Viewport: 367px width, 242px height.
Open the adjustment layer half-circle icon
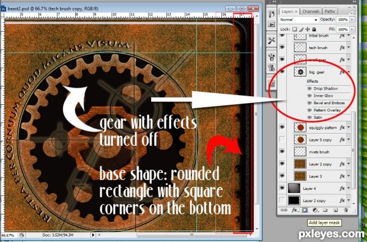(315, 210)
